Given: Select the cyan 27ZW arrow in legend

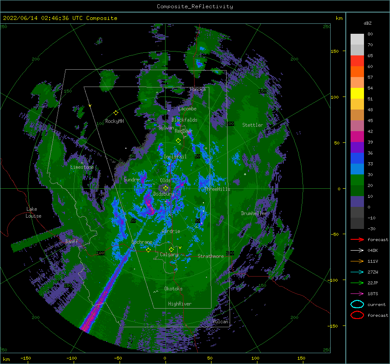Looking at the screenshot, I should pos(357,272).
